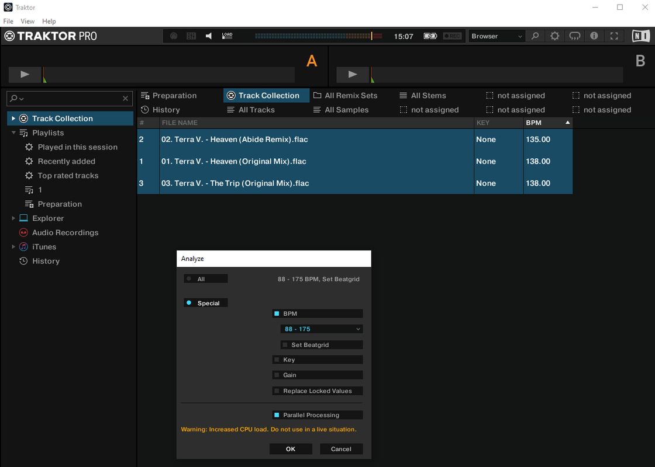Viewport: 655px width, 467px height.
Task: Click the audio mixer indicator icon in header
Action: (191, 36)
